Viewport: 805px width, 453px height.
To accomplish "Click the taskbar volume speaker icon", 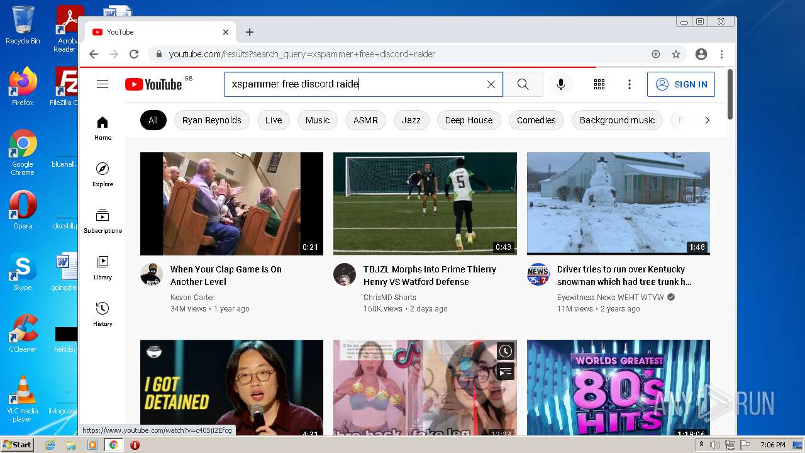I will point(715,445).
